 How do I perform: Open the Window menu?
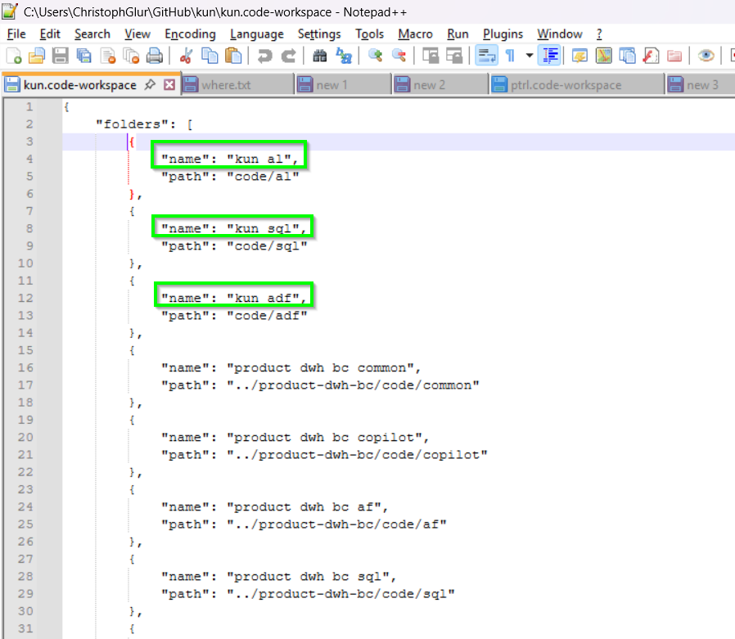click(560, 34)
